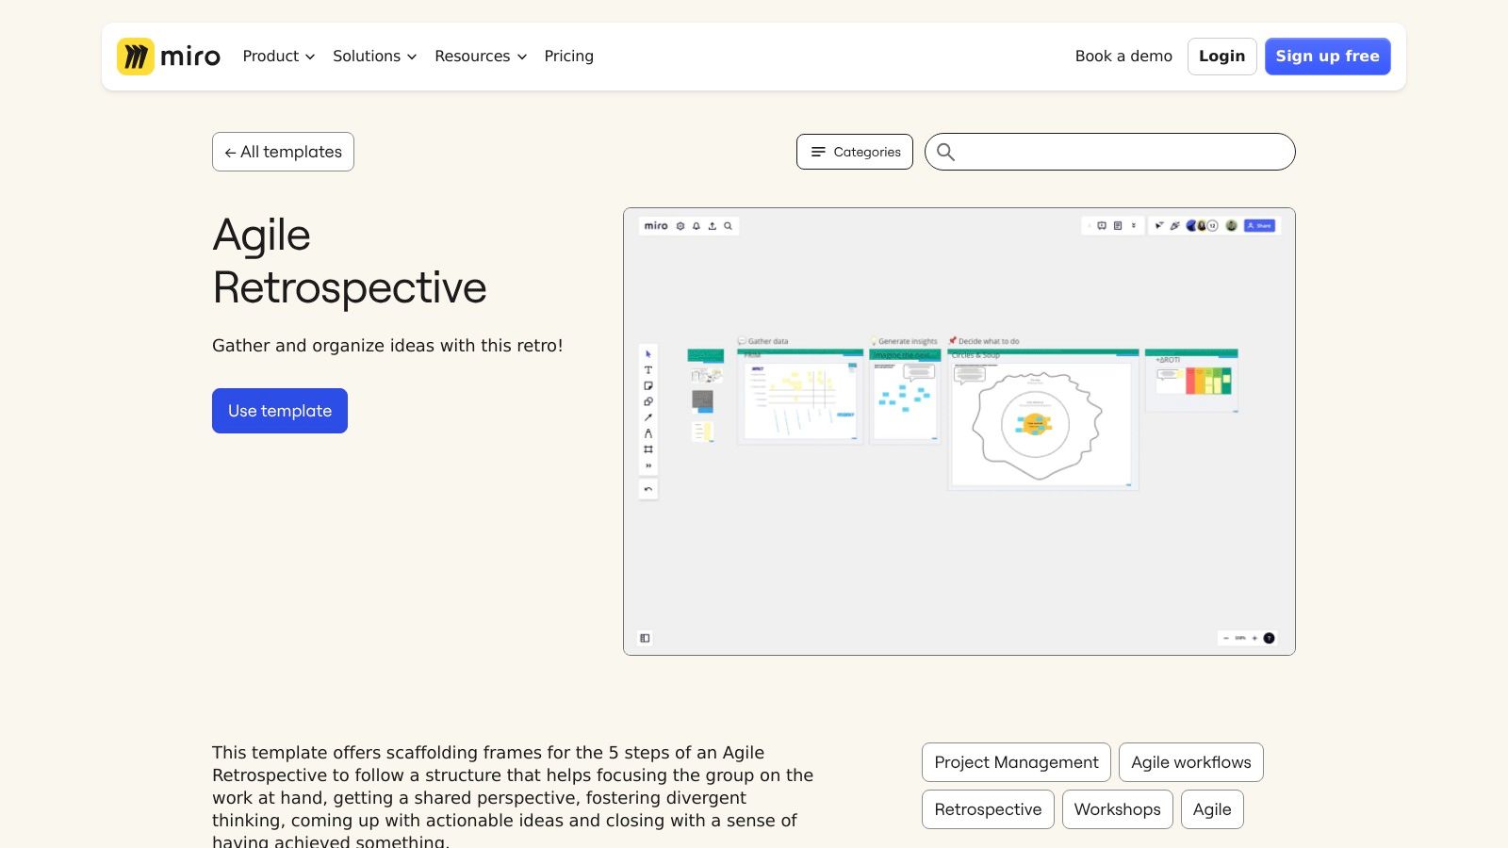
Task: Click the help question mark in preview
Action: coord(1270,638)
